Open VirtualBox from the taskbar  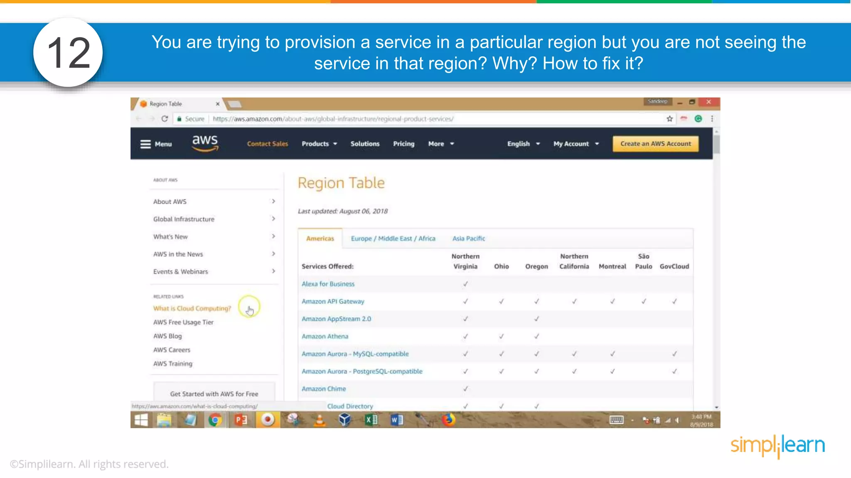(344, 420)
